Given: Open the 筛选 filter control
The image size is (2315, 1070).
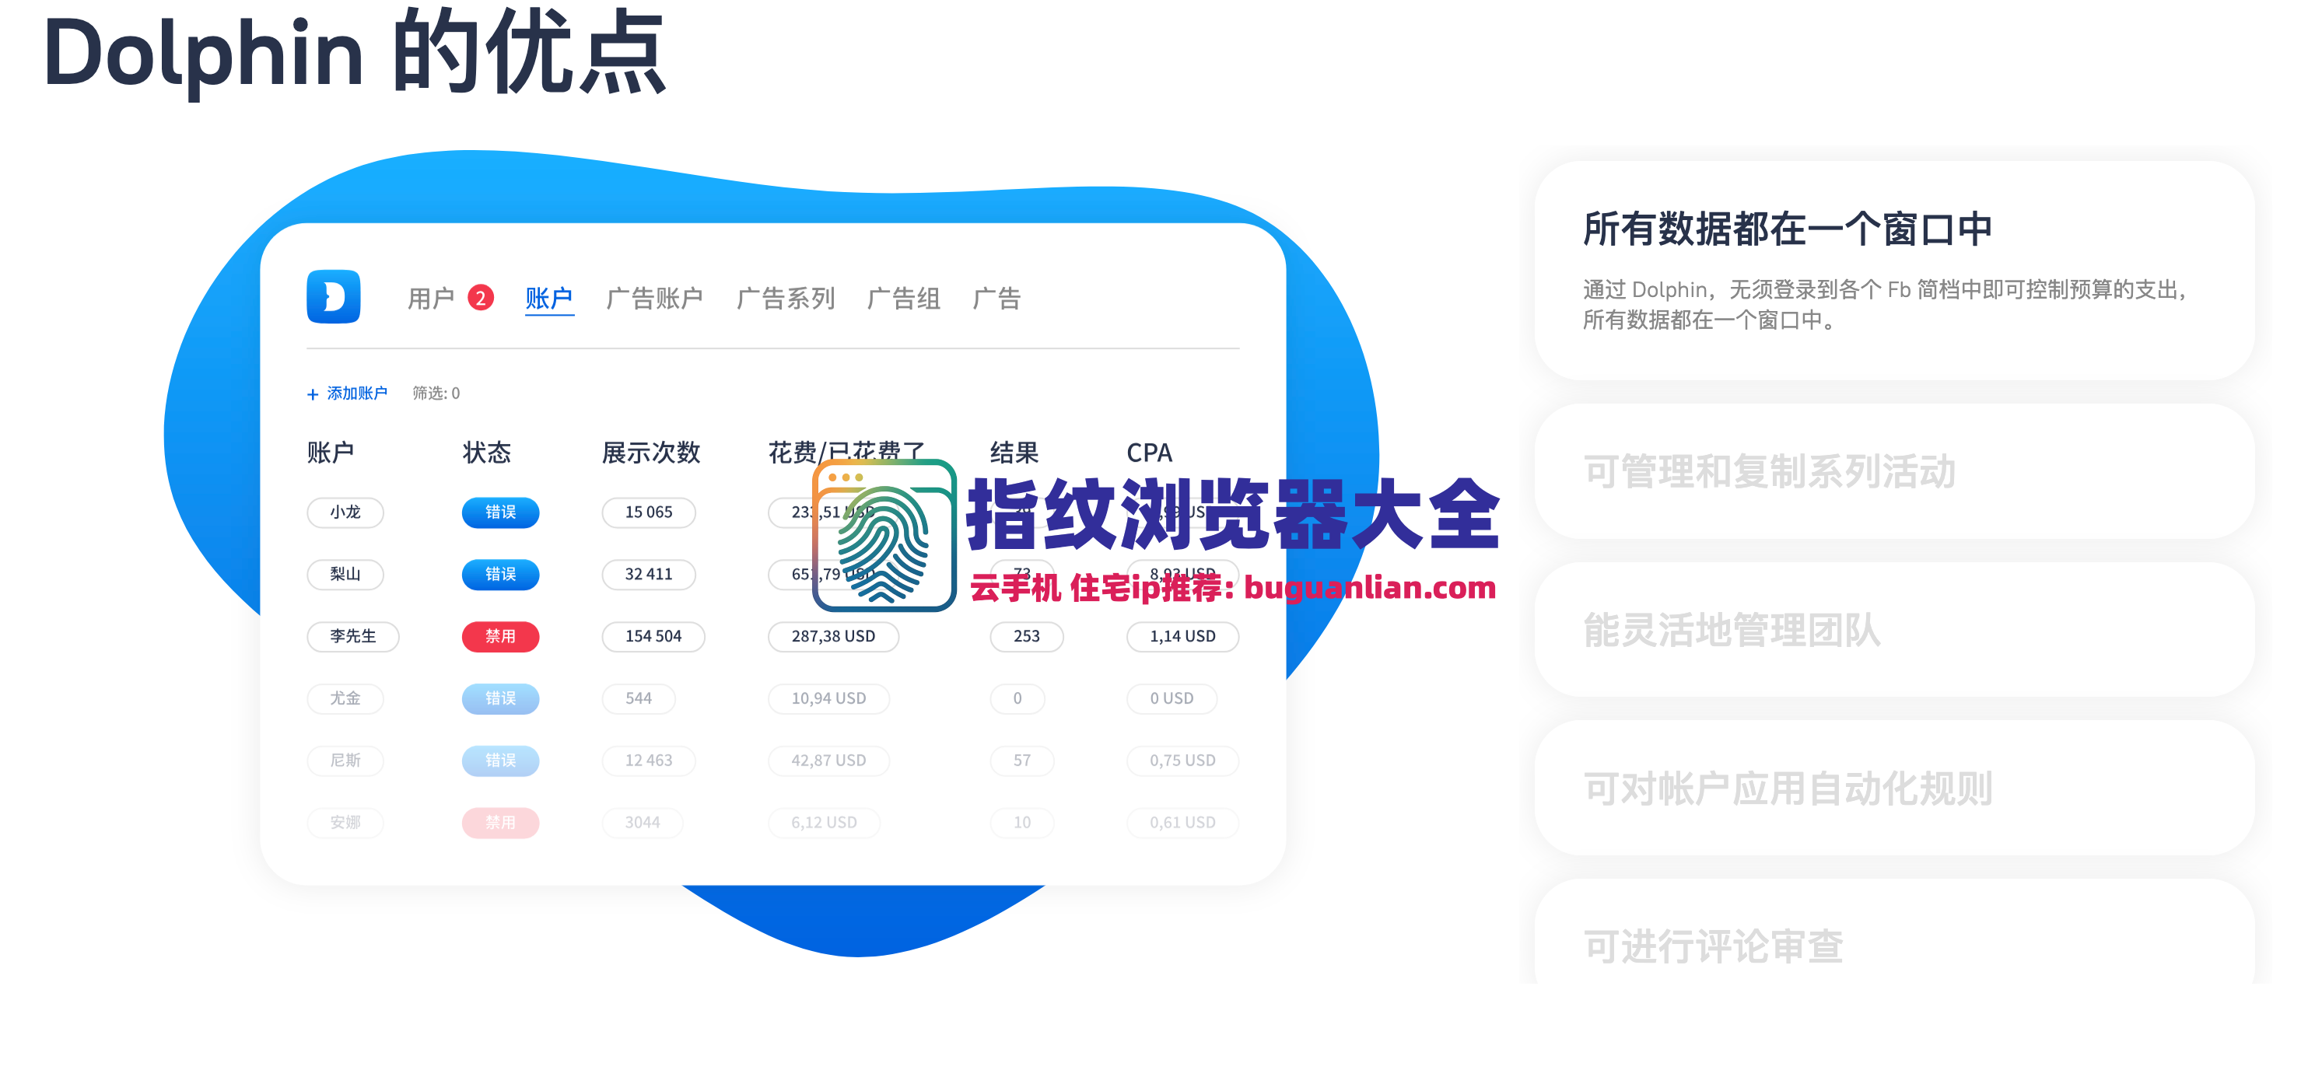Looking at the screenshot, I should coord(436,393).
